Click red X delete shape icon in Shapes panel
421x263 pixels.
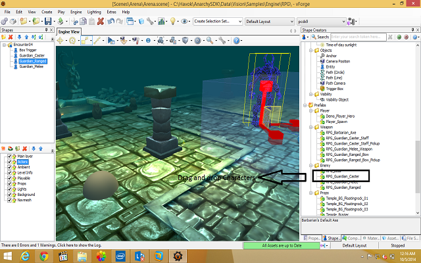point(11,37)
